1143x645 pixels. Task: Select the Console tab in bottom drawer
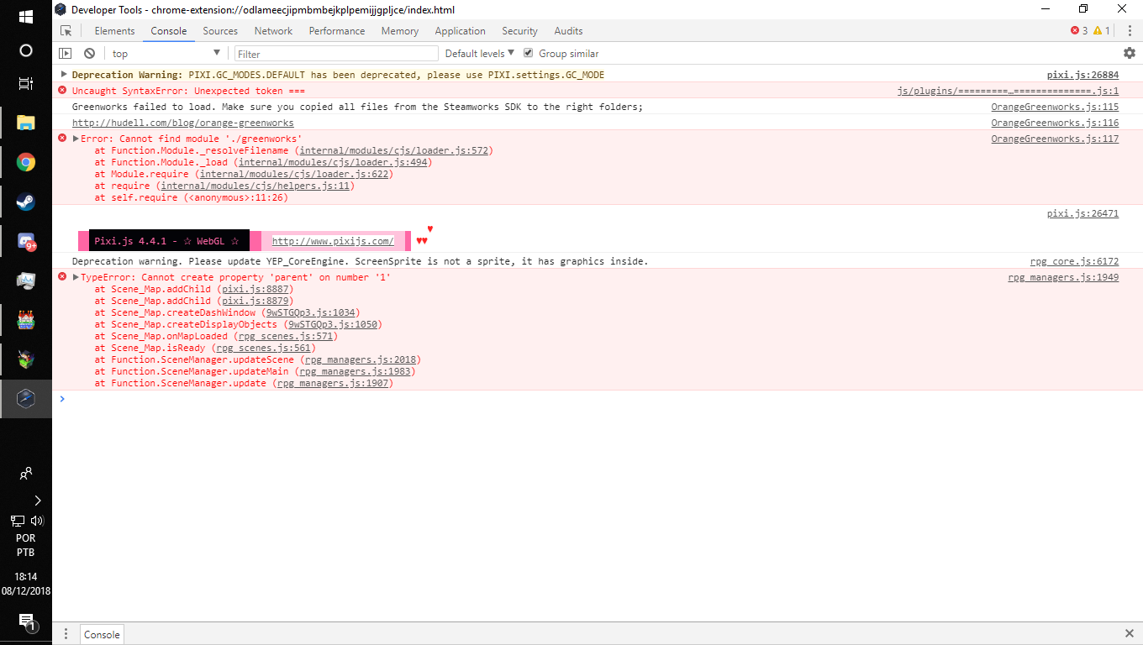[102, 634]
